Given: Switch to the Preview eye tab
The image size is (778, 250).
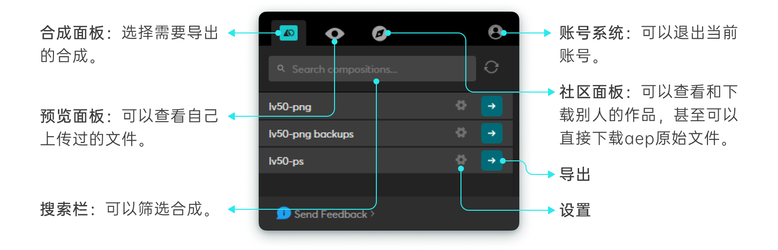Looking at the screenshot, I should [x=335, y=33].
